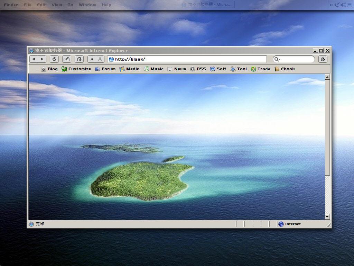354x266 pixels.
Task: Click the Internet zone label text
Action: pos(293,224)
